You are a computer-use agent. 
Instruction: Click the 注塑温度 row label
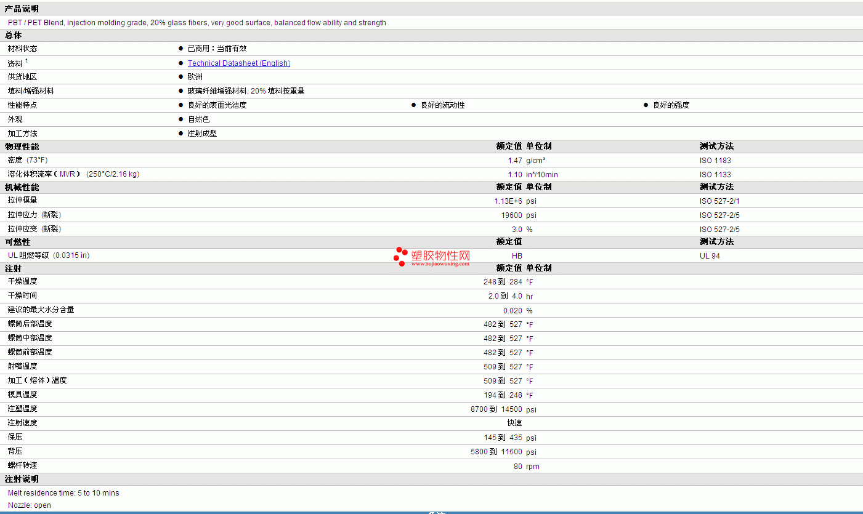[23, 409]
